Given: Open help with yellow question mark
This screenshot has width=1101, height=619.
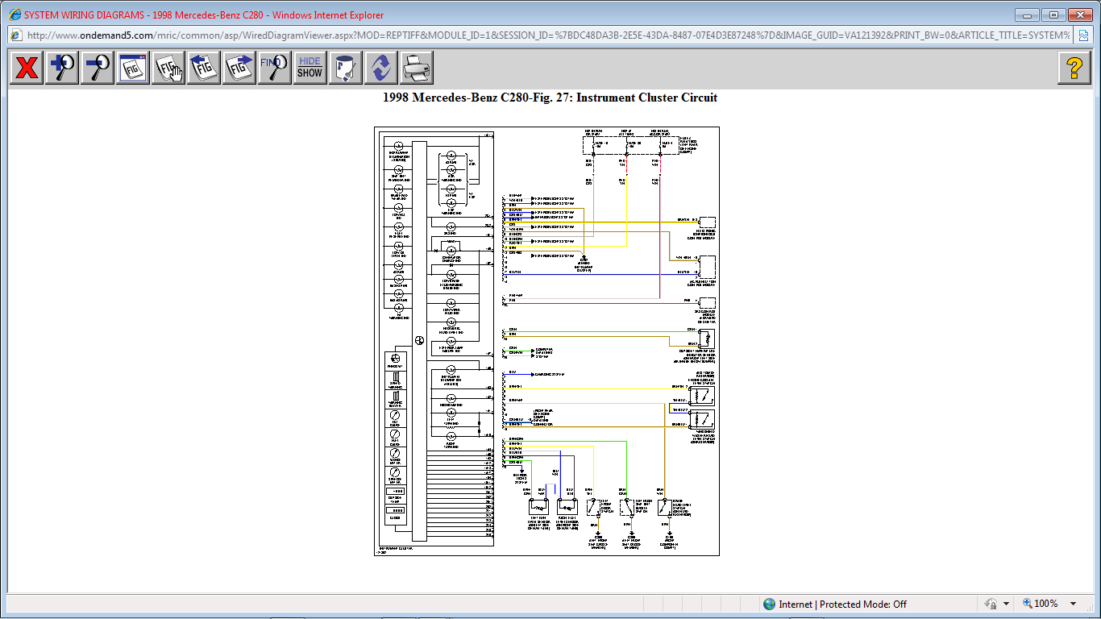Looking at the screenshot, I should (1074, 68).
